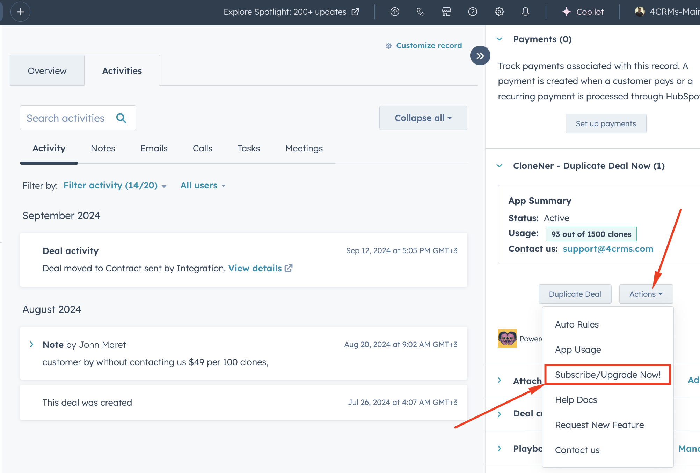This screenshot has height=473, width=700.
Task: Click the Jul 26, 2024 at 4:07 AM timestamp
Action: coord(403,402)
